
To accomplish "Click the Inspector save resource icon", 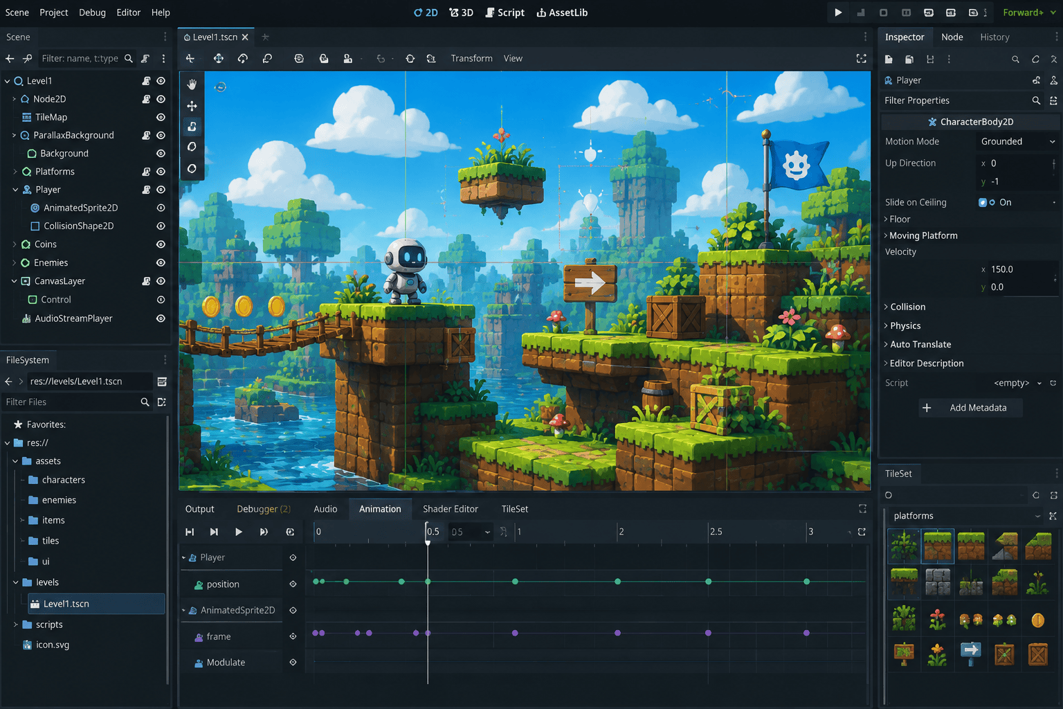I will 929,60.
